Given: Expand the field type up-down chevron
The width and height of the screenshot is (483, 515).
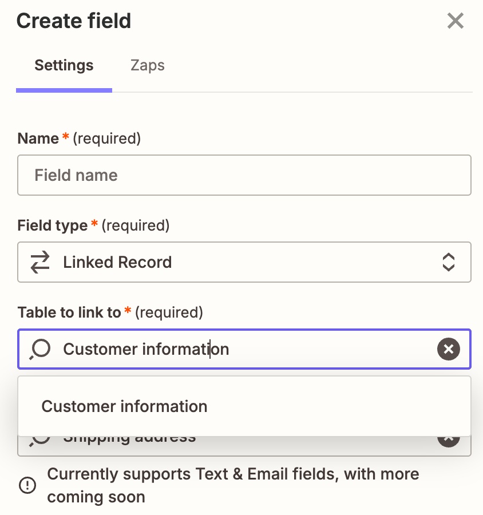Looking at the screenshot, I should tap(449, 262).
